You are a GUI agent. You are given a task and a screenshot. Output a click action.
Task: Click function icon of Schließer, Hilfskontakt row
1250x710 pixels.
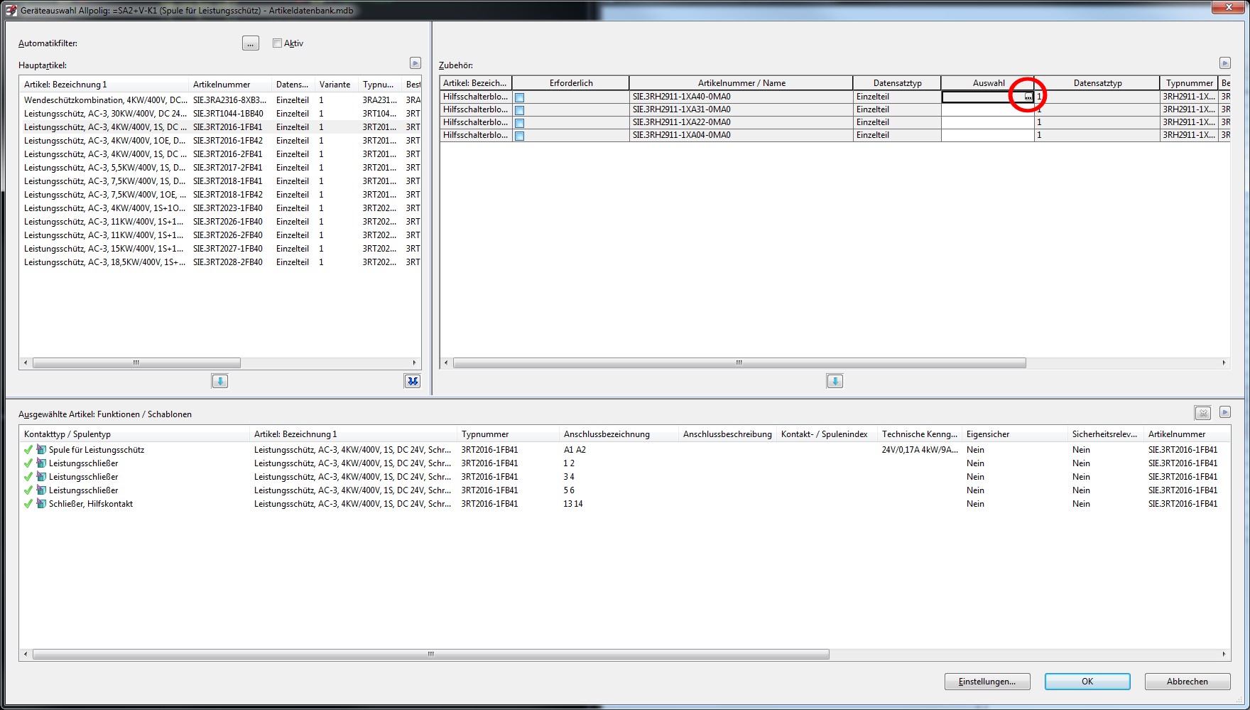[41, 504]
